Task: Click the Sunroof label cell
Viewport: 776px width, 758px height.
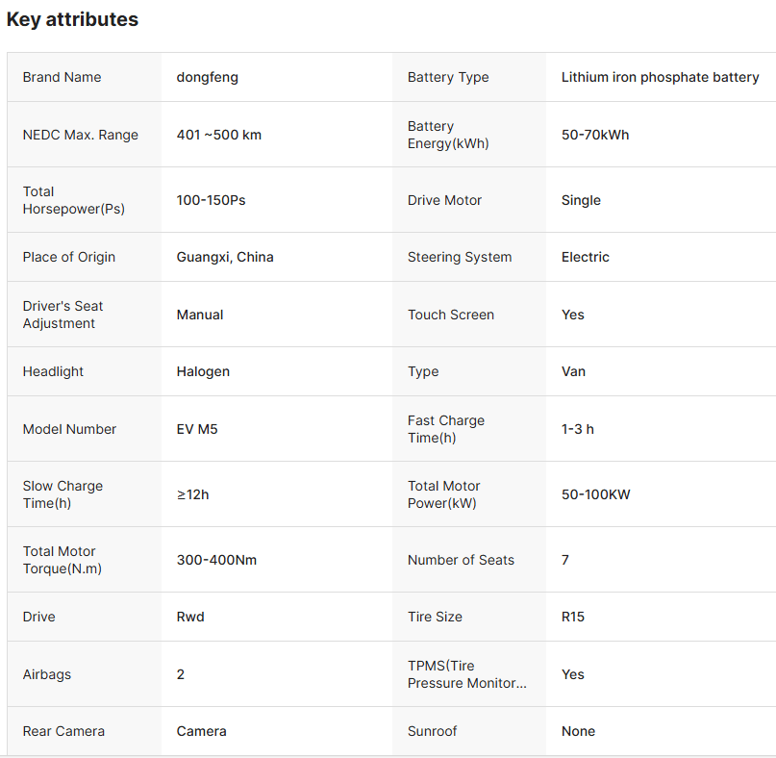Action: point(432,731)
